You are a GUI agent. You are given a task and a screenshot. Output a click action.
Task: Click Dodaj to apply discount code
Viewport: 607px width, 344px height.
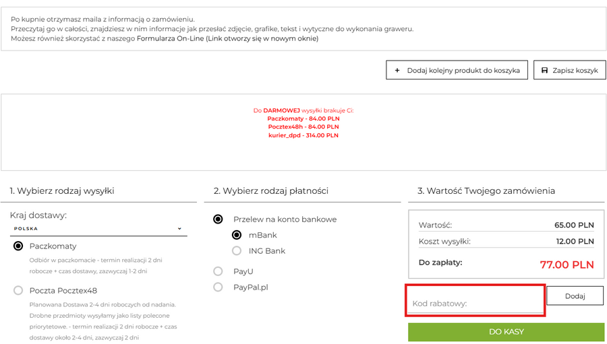click(575, 296)
